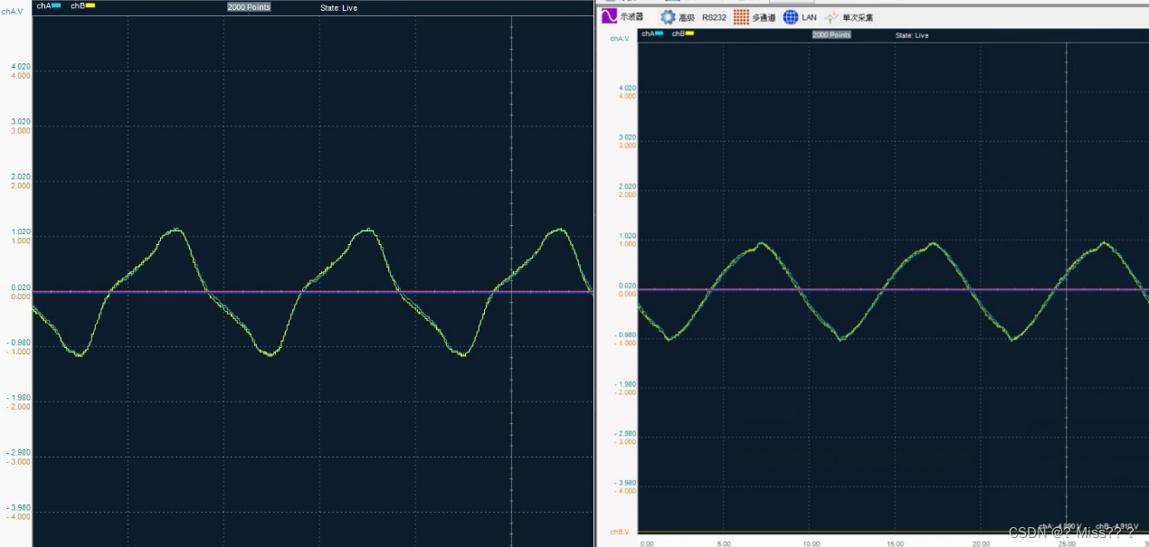Click the 0.00 time axis label
1149x547 pixels.
[647, 543]
